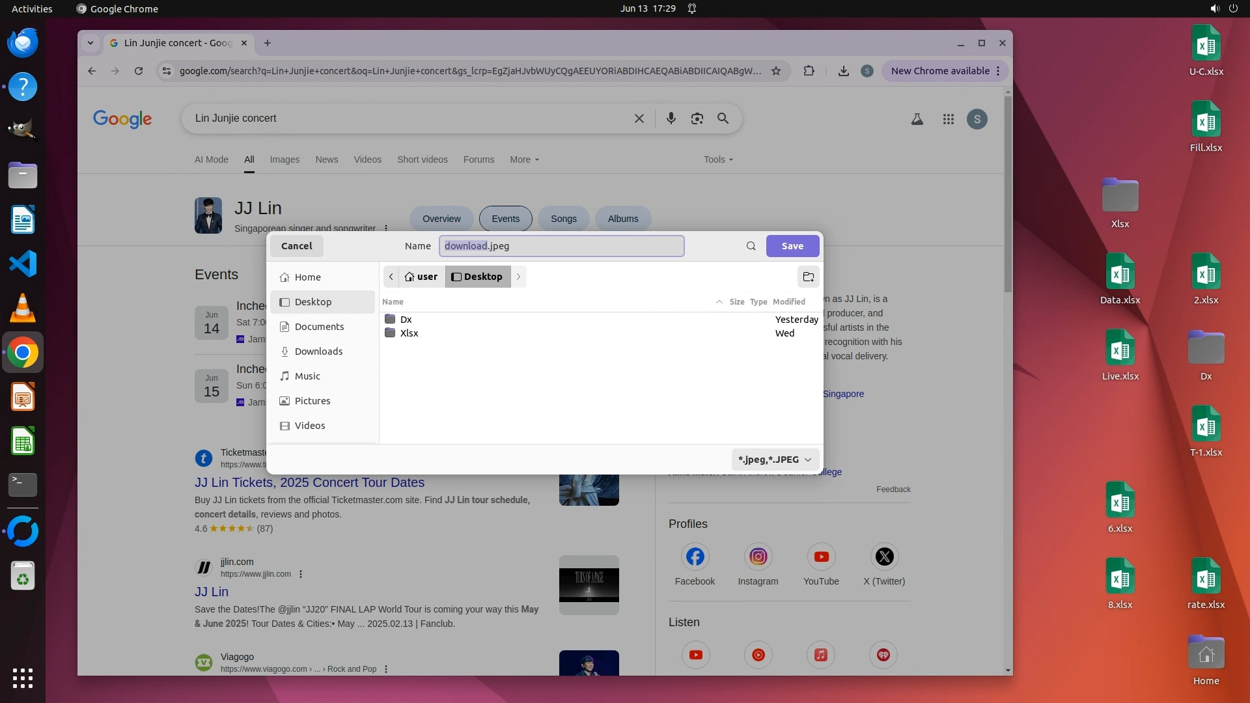Expand the jpeg file type filter dropdown
This screenshot has height=703, width=1250.
774,460
